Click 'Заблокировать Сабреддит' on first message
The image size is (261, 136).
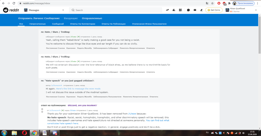(106, 48)
